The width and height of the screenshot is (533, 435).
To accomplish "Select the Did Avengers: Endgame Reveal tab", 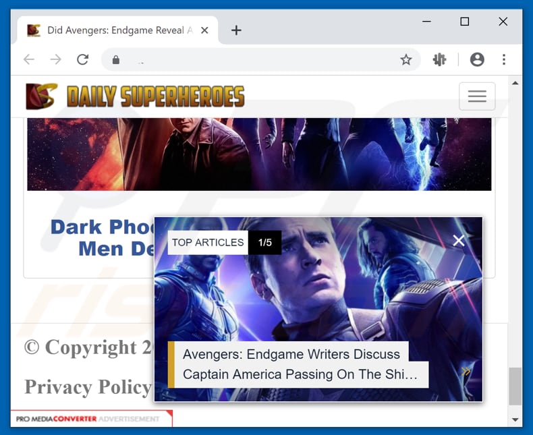I will [117, 30].
